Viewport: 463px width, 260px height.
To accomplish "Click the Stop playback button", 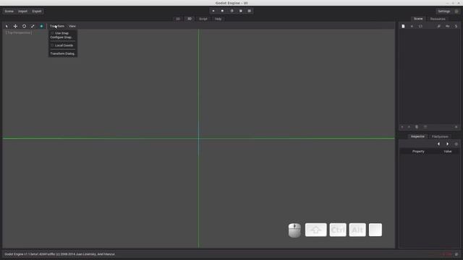I will point(222,11).
